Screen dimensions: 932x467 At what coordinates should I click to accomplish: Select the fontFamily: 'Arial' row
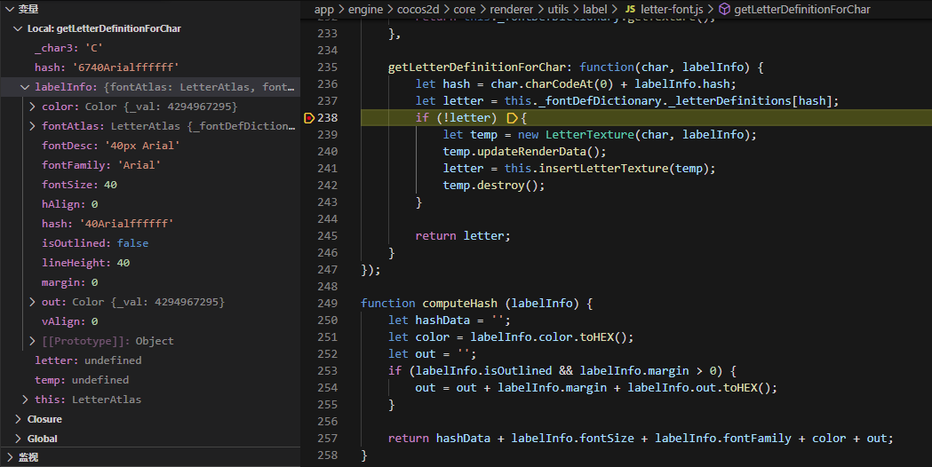(x=150, y=165)
